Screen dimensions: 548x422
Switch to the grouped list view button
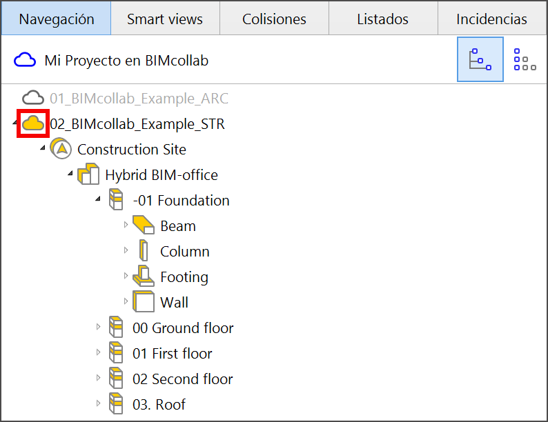[525, 59]
